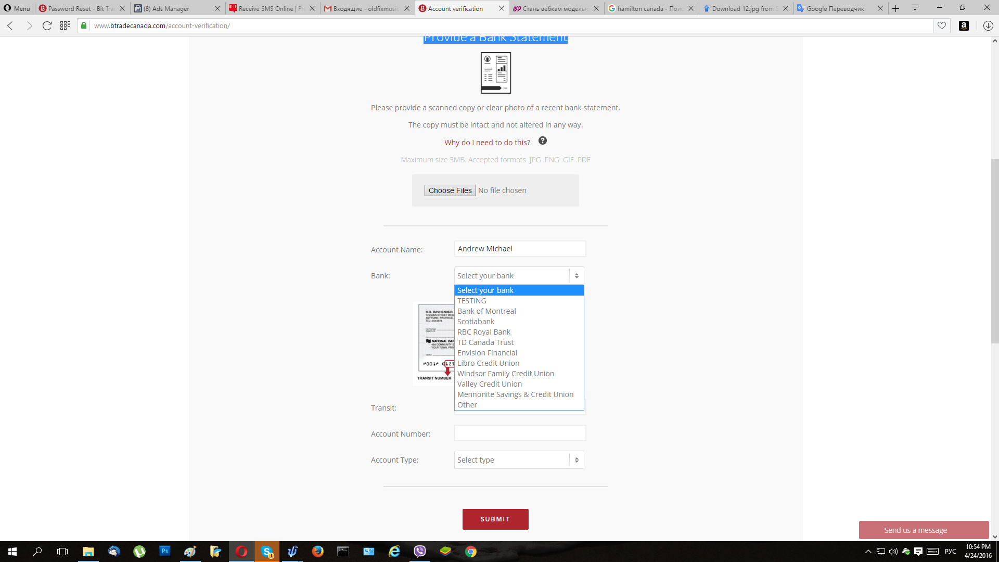Viewport: 999px width, 562px height.
Task: Choose RBC Royal Bank option
Action: coord(519,332)
